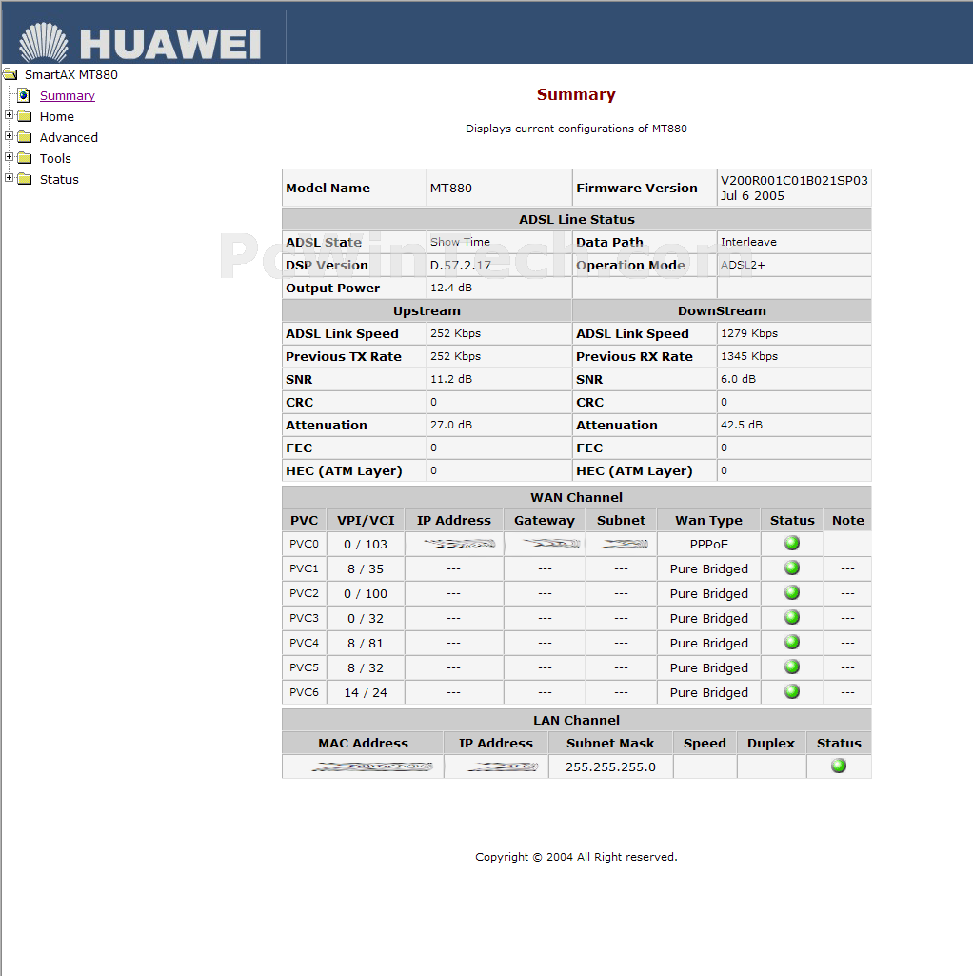
Task: Click the 14 / 24 VPI/VCI cell
Action: [366, 693]
